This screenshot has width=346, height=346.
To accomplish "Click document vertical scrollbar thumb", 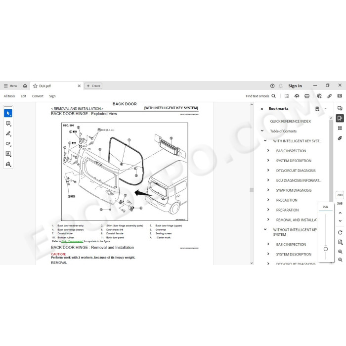I will click(x=252, y=190).
